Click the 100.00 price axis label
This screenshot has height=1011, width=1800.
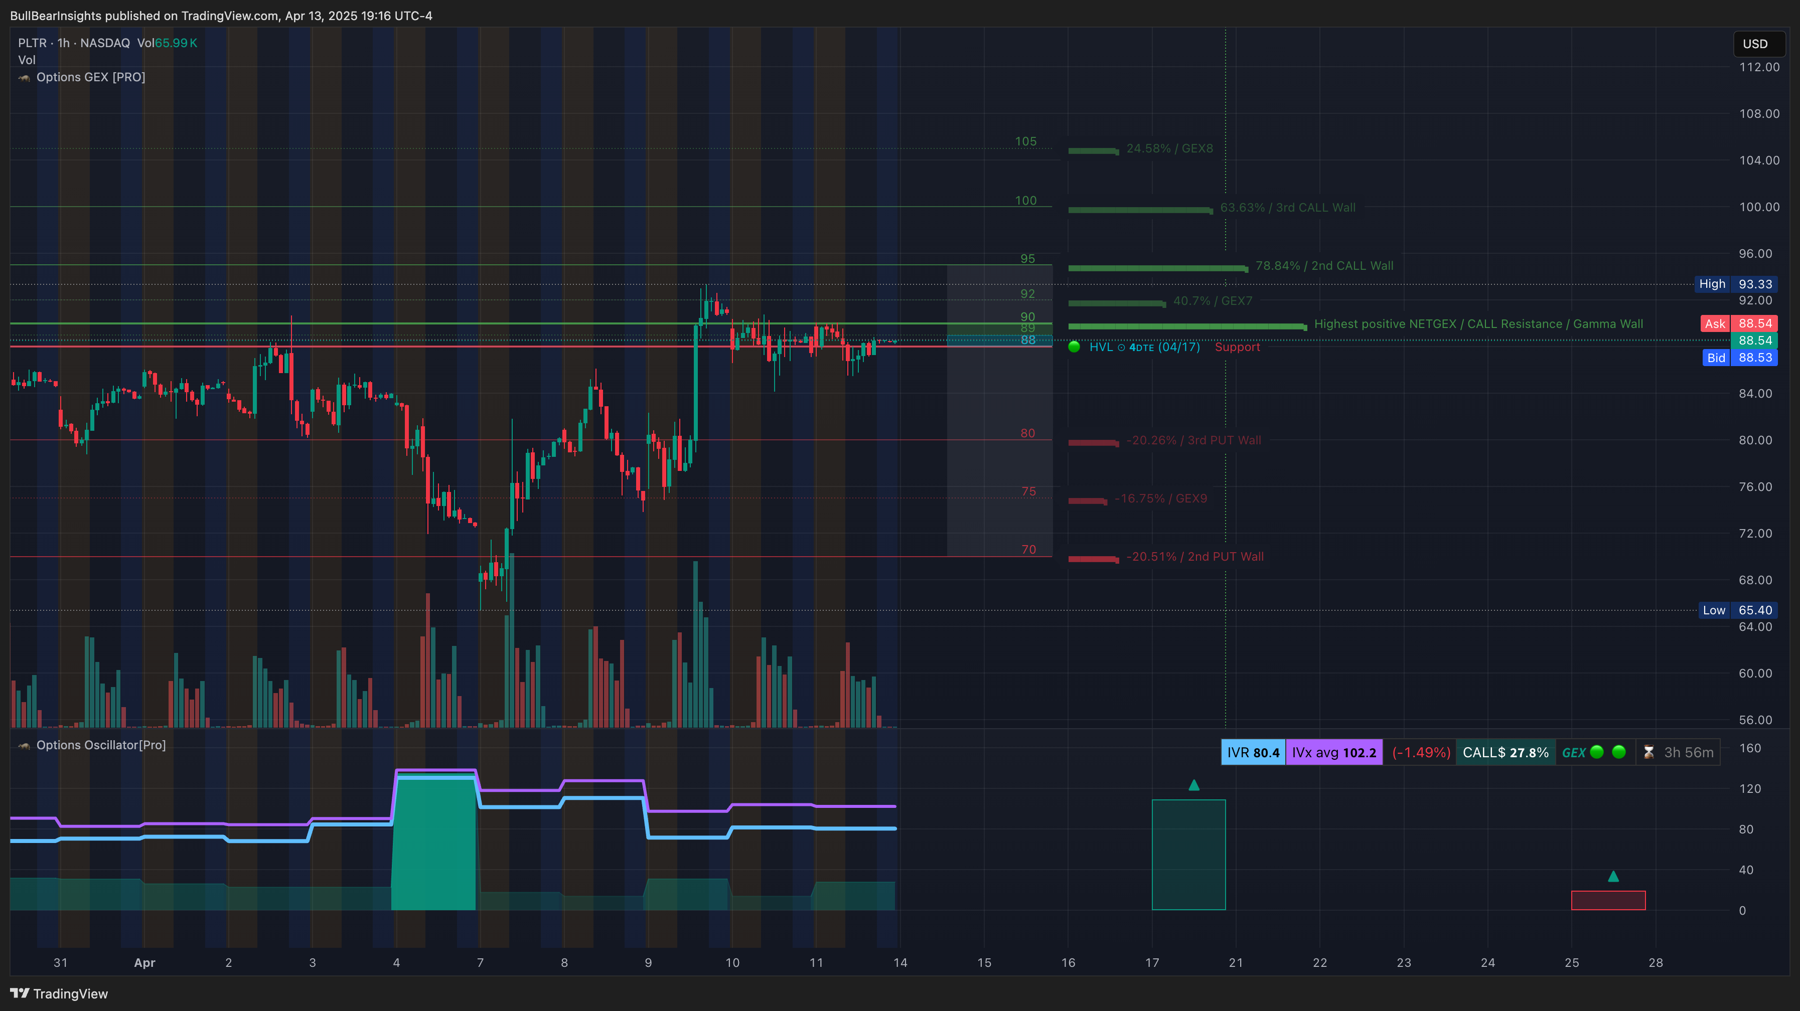pyautogui.click(x=1759, y=207)
